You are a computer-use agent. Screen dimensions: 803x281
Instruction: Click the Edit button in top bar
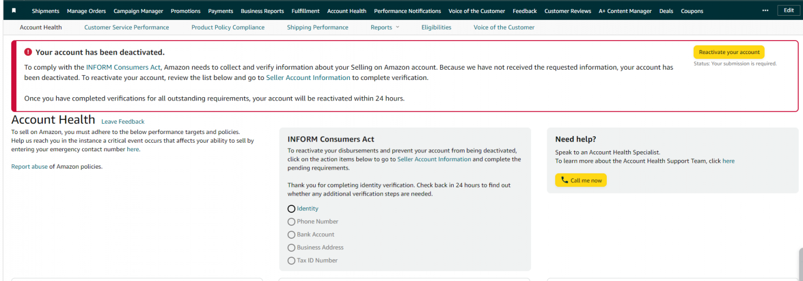pos(788,10)
